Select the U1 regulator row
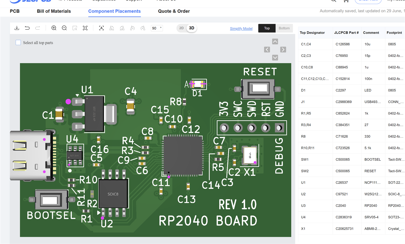The width and height of the screenshot is (405, 244). (351, 183)
